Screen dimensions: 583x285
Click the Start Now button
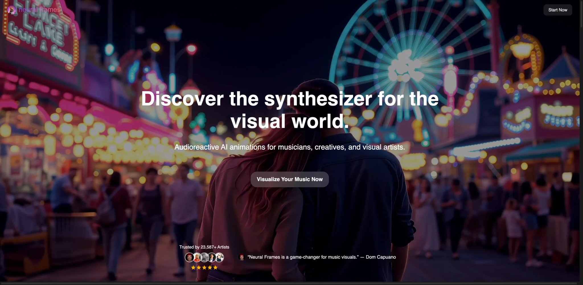tap(557, 10)
